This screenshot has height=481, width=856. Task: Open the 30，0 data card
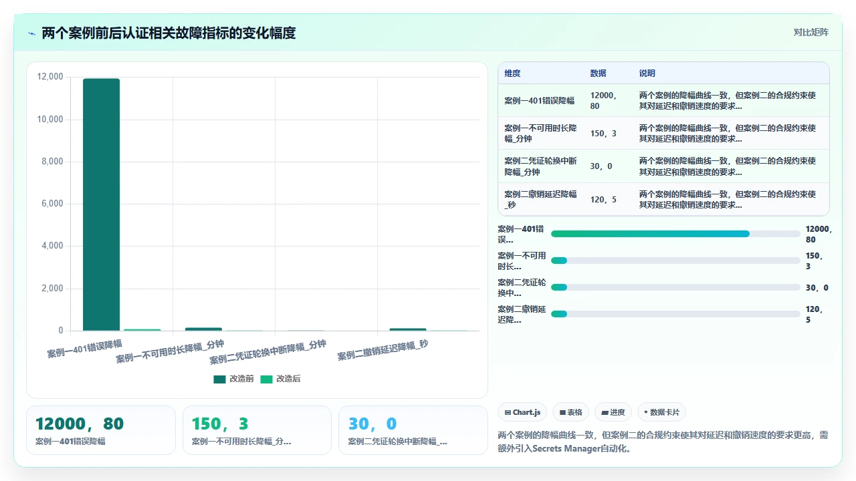413,430
